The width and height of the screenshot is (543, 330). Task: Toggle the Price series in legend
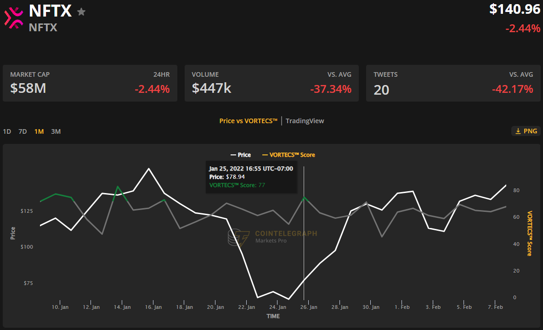(x=241, y=155)
